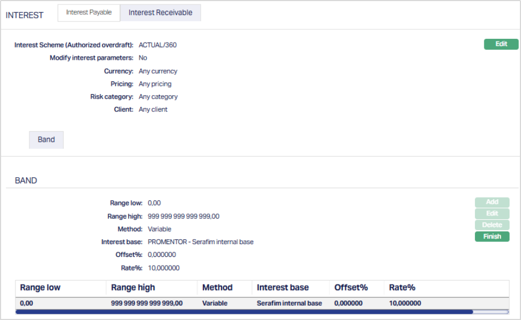Screen dimensions: 521x320
Task: Click Edit button in Interest section
Action: point(500,44)
